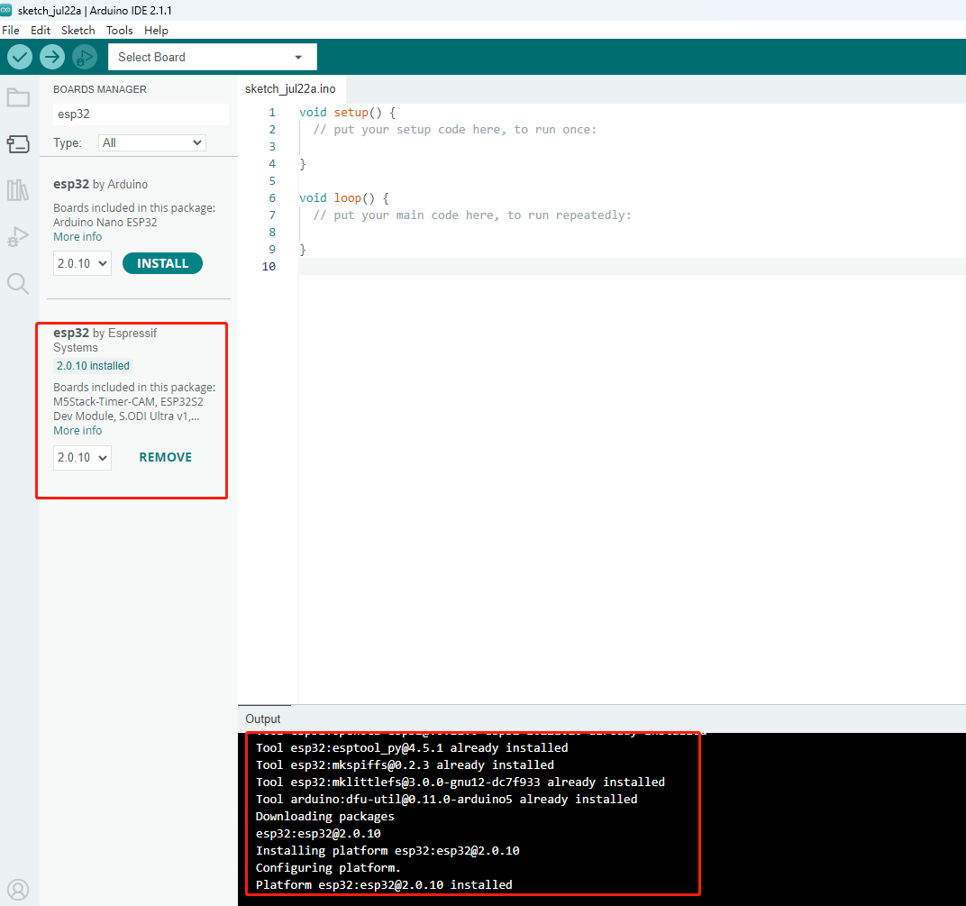Screen dimensions: 966x906
Task: Click 'esp32 by Arduino' package title
Action: point(100,184)
